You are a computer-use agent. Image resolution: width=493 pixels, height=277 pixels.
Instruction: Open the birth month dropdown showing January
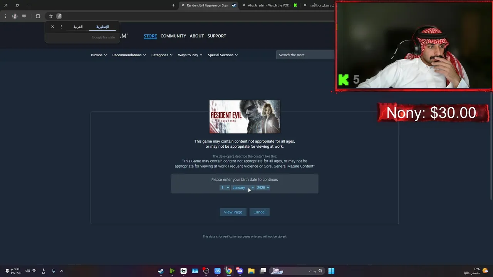243,187
